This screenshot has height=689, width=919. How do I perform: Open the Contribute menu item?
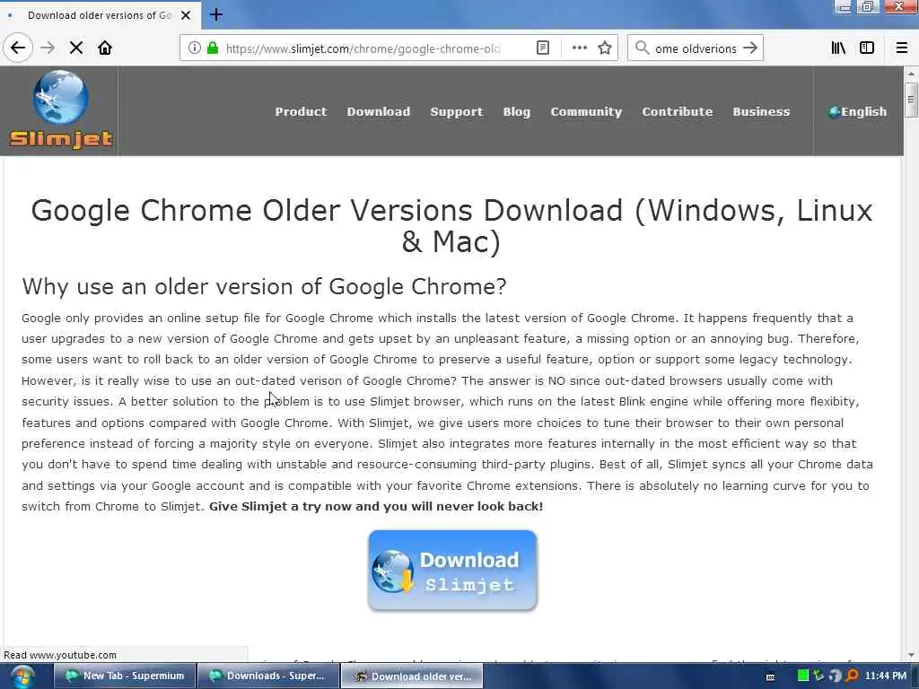click(x=677, y=111)
